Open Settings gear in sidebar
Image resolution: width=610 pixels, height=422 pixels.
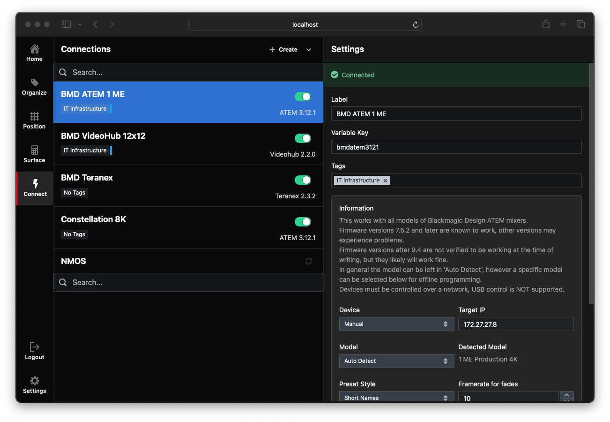pyautogui.click(x=34, y=385)
